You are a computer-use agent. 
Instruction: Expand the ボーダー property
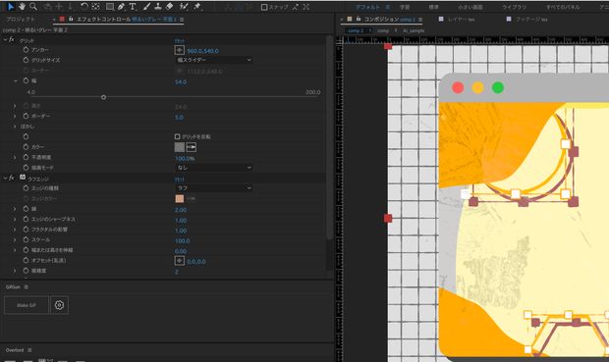pos(15,116)
